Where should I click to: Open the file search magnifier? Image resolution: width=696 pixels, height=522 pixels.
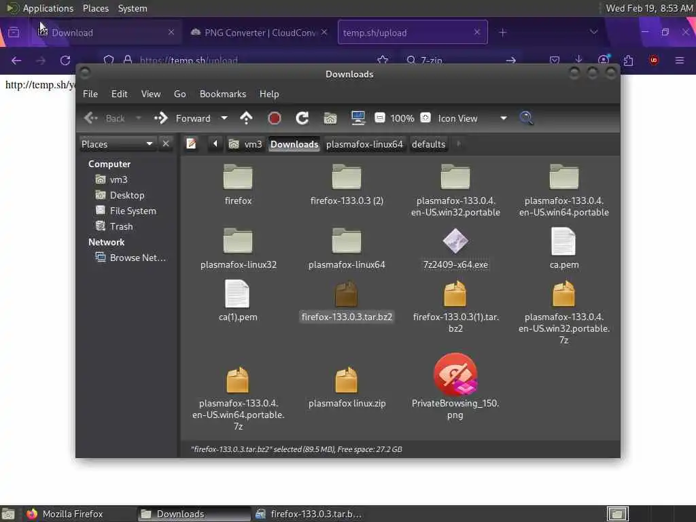click(x=526, y=118)
